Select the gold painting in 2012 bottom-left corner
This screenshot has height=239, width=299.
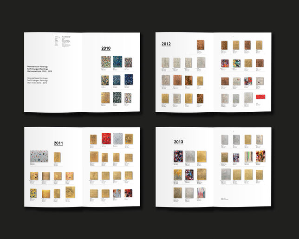click(165, 98)
